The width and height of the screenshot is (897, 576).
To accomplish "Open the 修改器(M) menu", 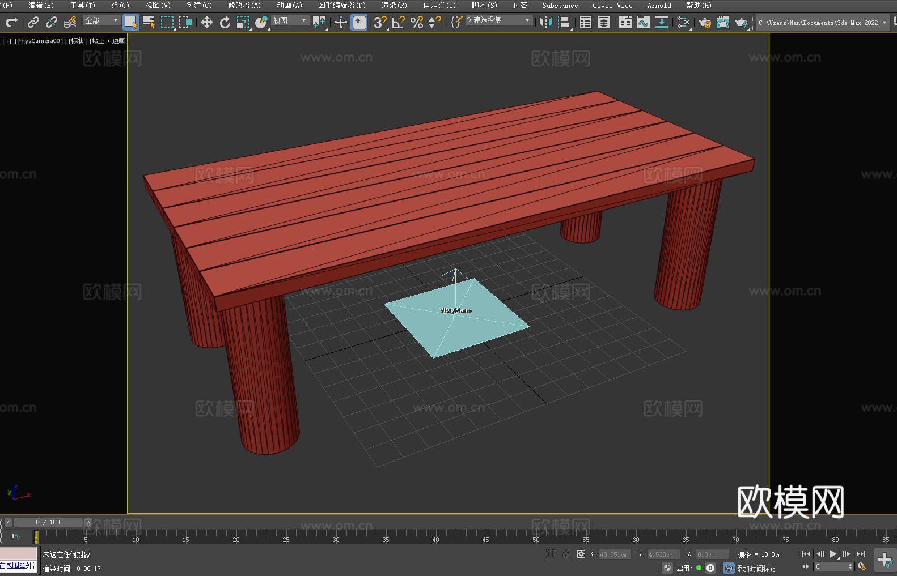I will pyautogui.click(x=244, y=5).
